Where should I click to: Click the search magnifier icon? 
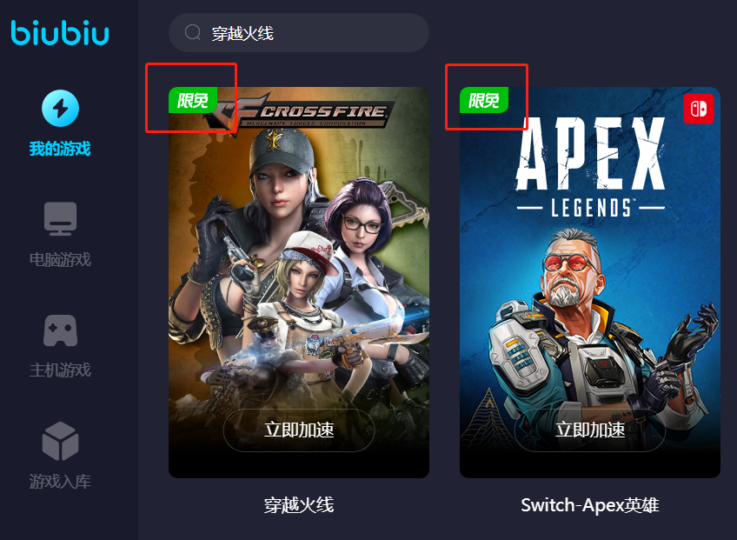point(192,32)
